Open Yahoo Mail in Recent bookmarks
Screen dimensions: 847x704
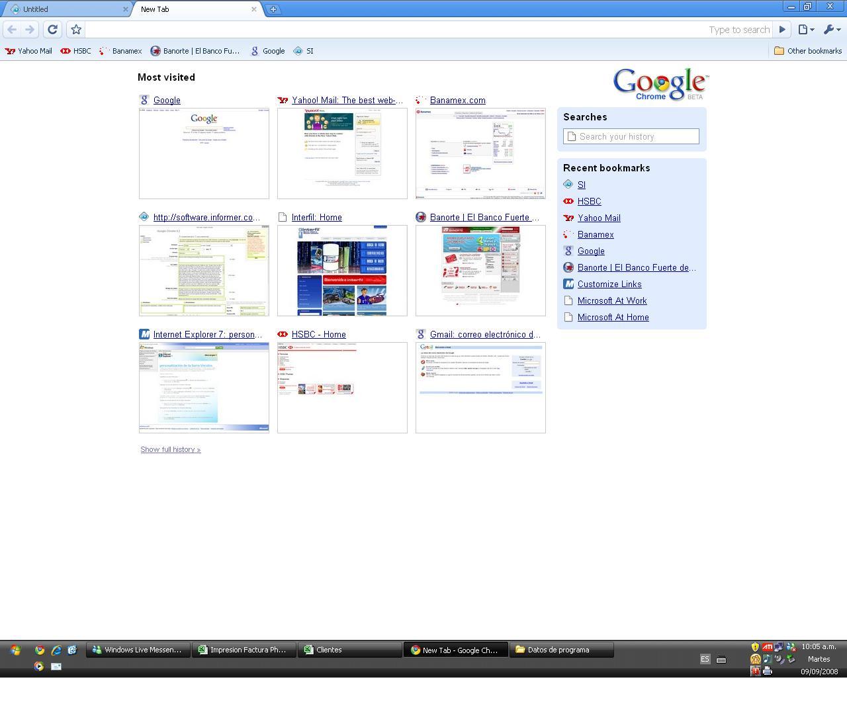tap(599, 218)
